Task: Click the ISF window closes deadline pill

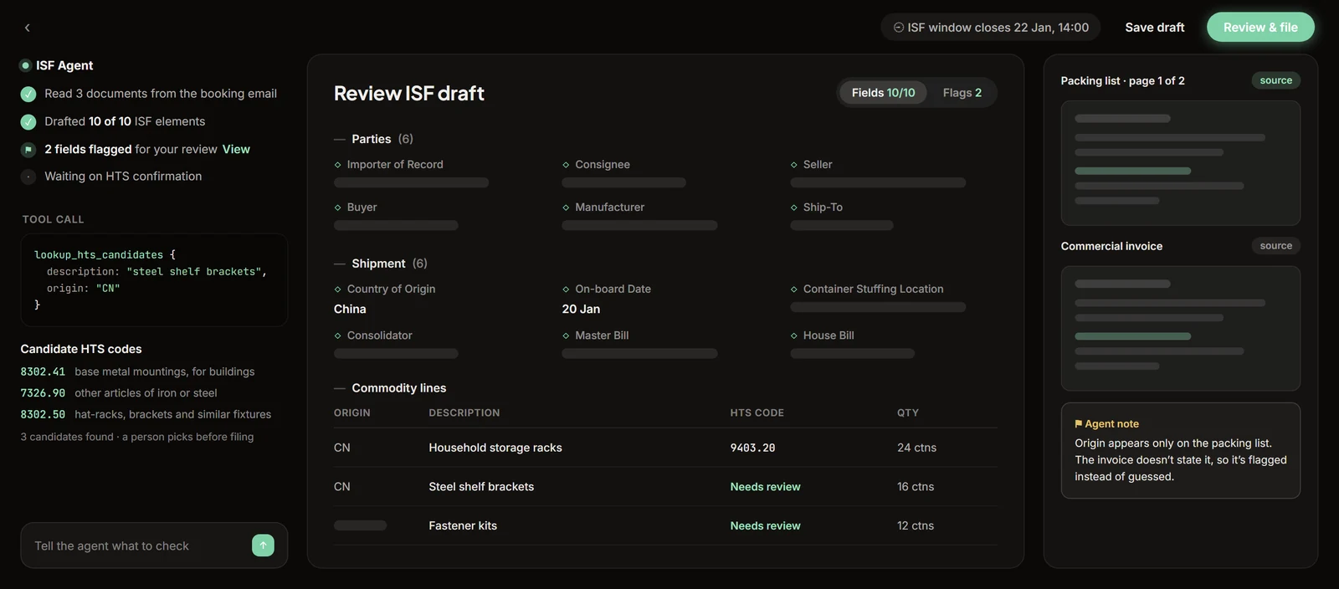Action: (990, 28)
